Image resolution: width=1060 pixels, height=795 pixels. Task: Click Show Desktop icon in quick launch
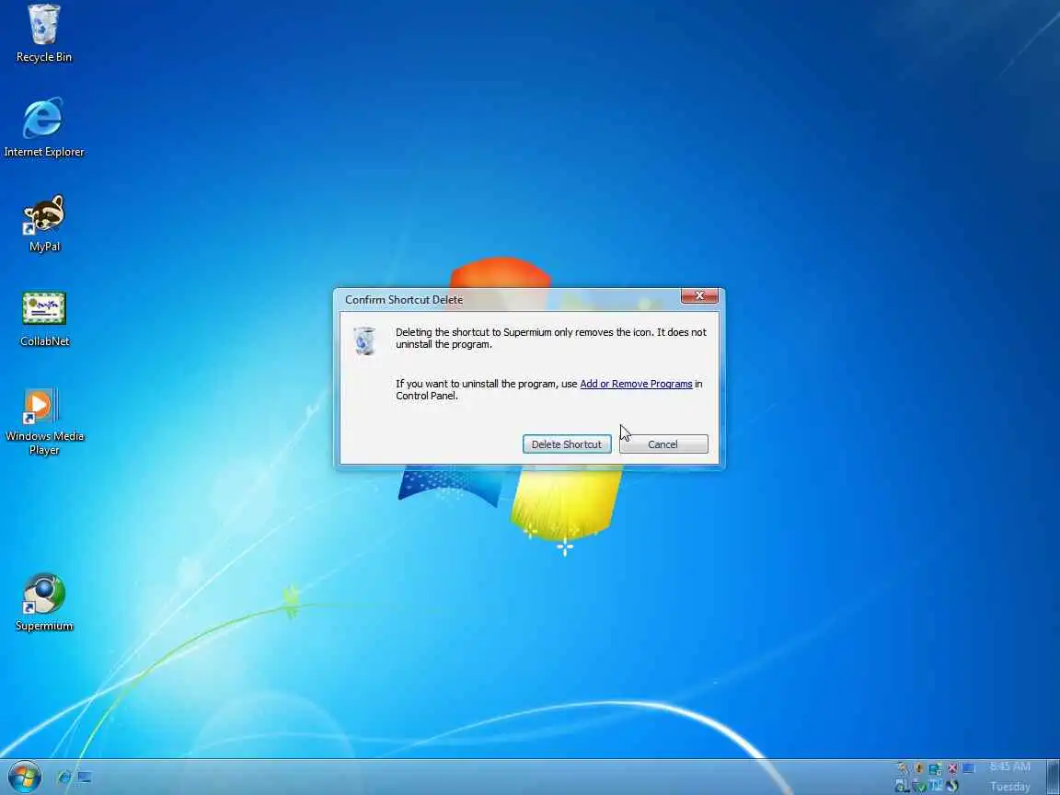(x=85, y=778)
